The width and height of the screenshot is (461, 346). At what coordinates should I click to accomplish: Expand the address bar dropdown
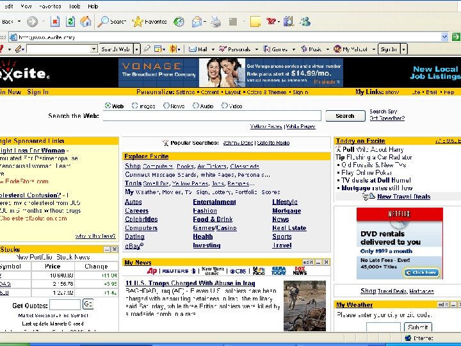(x=444, y=37)
